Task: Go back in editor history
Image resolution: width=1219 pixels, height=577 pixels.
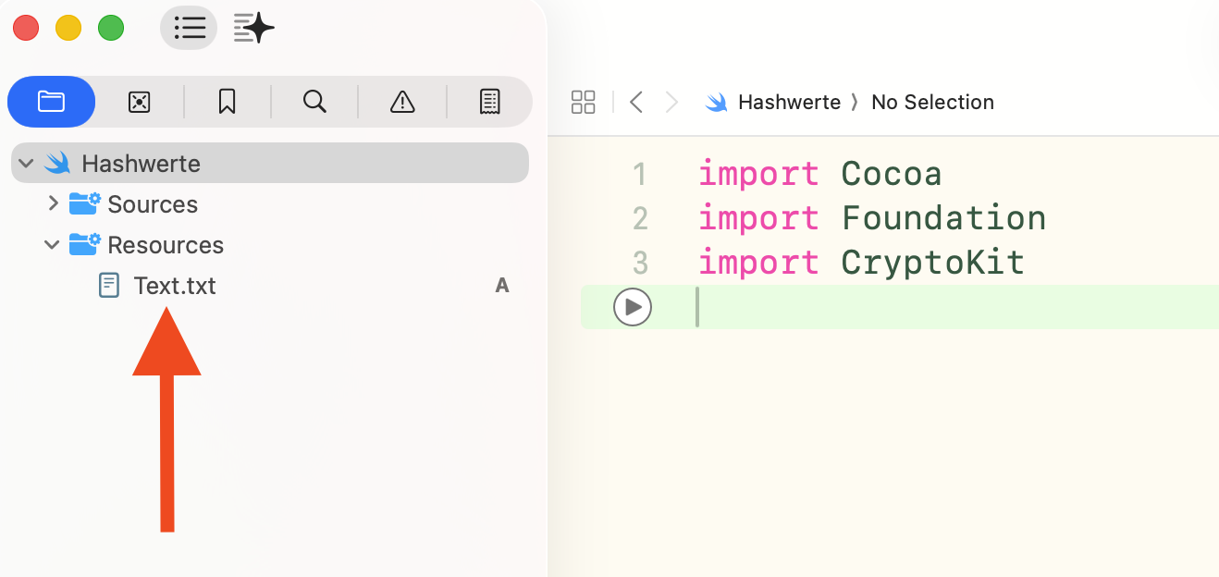Action: pyautogui.click(x=636, y=102)
